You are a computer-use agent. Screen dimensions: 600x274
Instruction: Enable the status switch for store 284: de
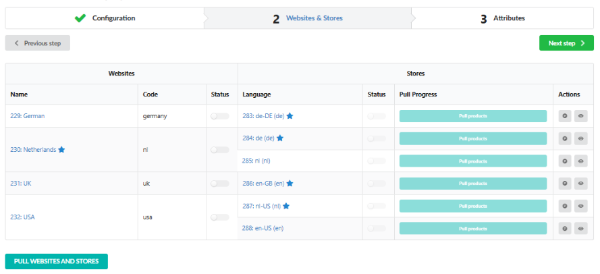click(x=377, y=138)
